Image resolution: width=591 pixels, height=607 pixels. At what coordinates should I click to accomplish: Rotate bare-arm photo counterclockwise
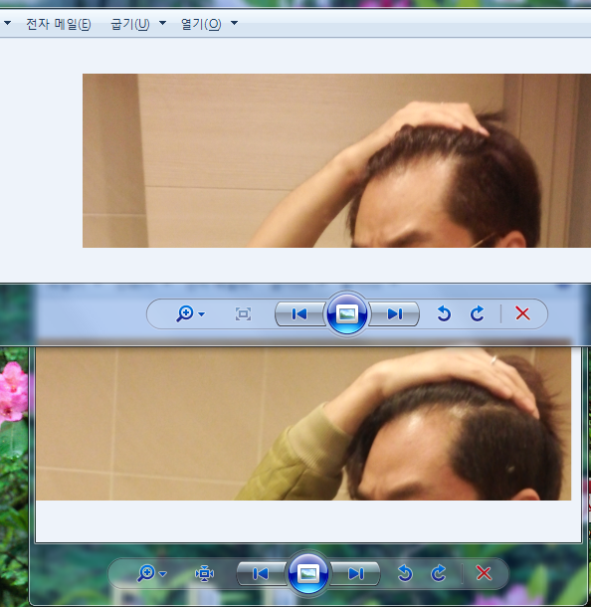coord(444,313)
